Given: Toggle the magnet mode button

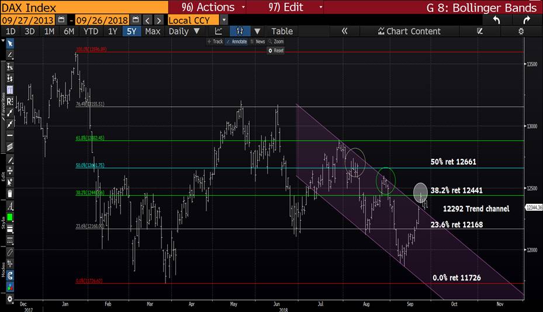Looking at the screenshot, I should coord(10,276).
